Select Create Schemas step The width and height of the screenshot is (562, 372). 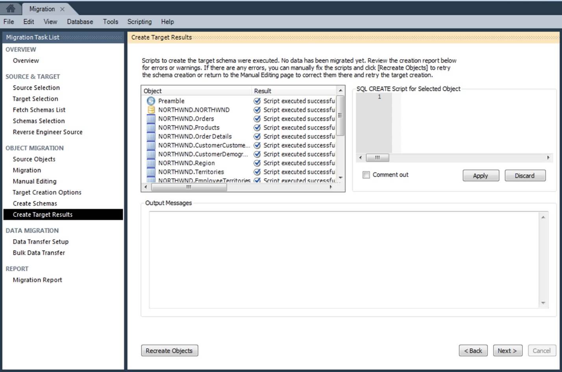pyautogui.click(x=35, y=203)
